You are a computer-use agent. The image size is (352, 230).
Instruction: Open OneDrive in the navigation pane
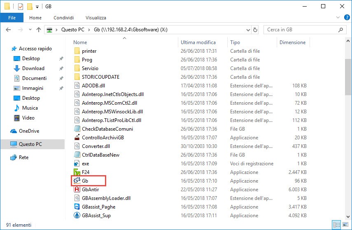(x=29, y=131)
